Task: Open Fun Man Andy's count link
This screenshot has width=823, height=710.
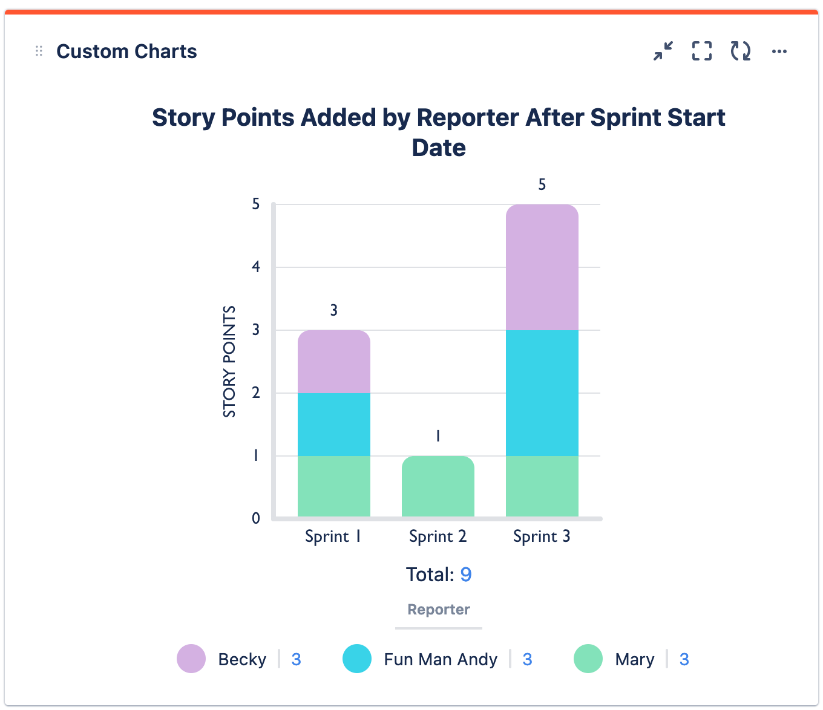Action: (527, 659)
